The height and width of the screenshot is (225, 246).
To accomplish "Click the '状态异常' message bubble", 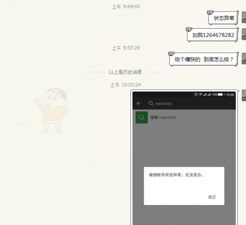I will 223,18.
